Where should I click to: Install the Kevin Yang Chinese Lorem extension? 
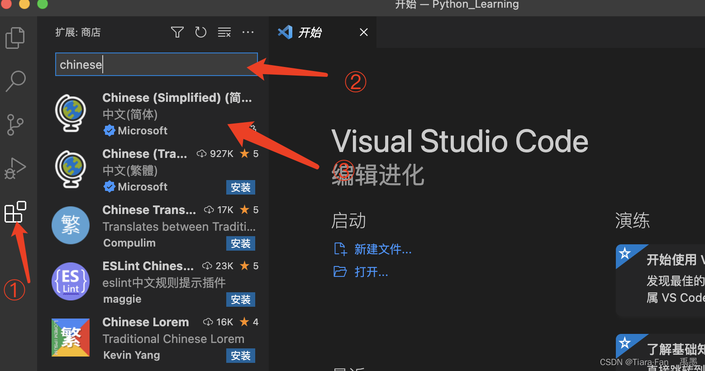coord(241,356)
